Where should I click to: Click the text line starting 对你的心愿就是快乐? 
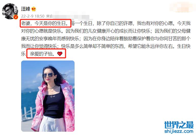click(106, 31)
